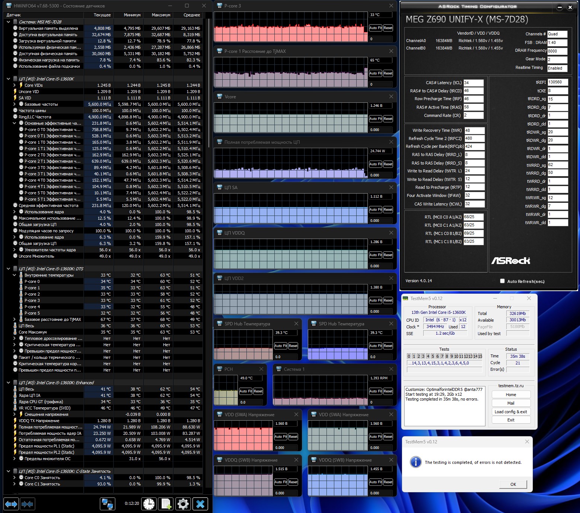This screenshot has width=580, height=513.
Task: Expand the Пределы множителя ОС row
Action: coord(15,459)
